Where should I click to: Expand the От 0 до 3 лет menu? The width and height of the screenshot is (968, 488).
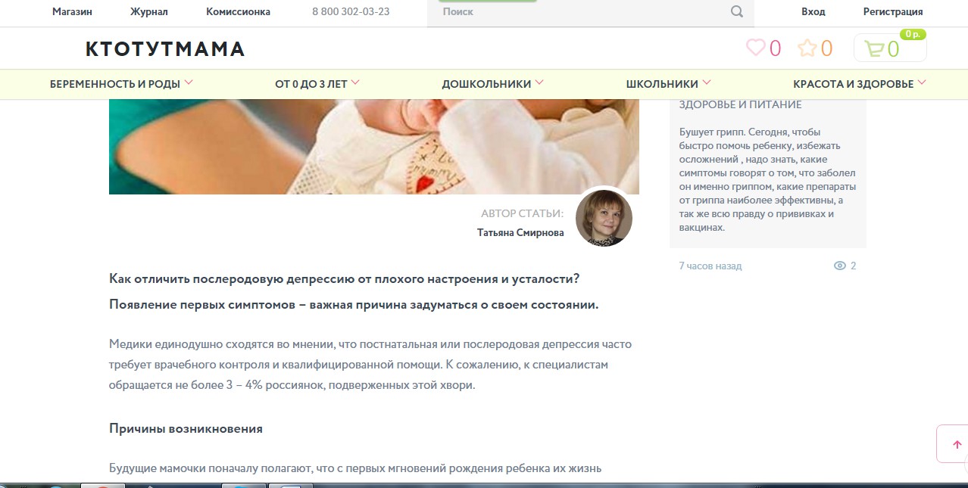pos(317,84)
